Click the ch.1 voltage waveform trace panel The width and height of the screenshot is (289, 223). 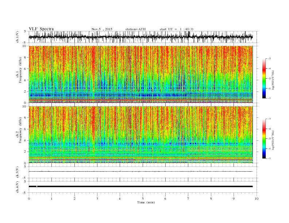click(143, 37)
